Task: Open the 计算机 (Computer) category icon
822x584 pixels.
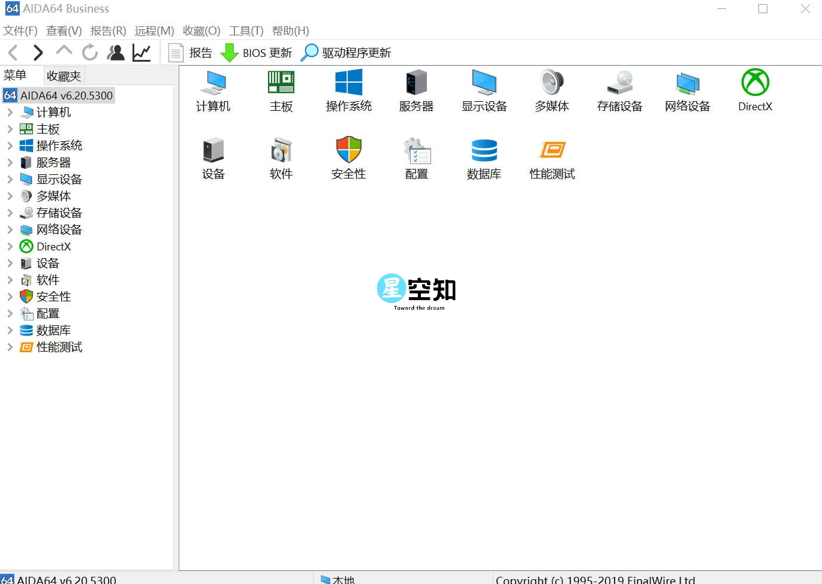Action: (213, 91)
